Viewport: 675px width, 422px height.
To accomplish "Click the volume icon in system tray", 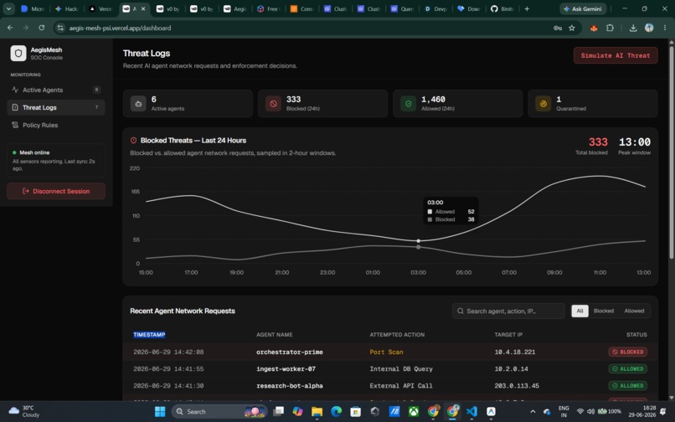I will point(590,412).
